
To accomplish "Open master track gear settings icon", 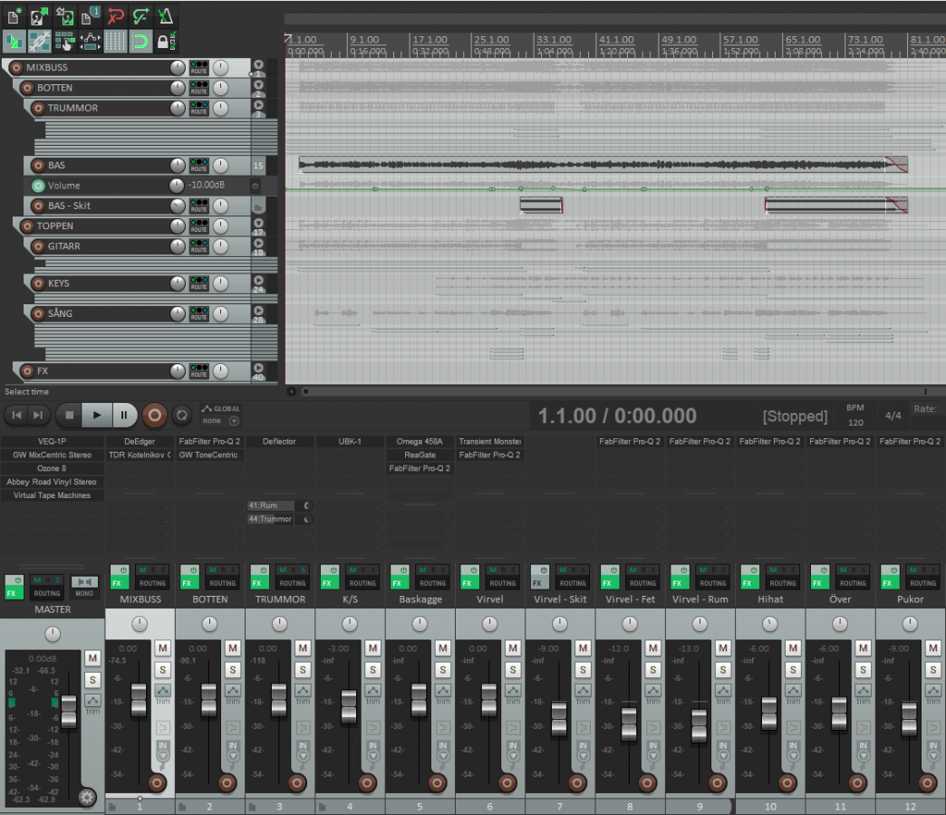I will (x=87, y=797).
